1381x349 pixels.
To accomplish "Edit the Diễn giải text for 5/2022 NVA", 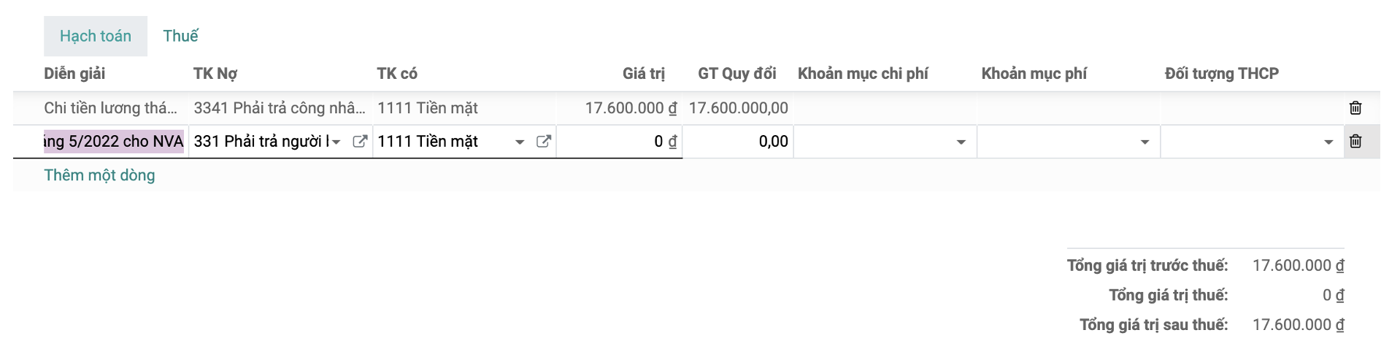I will point(114,142).
